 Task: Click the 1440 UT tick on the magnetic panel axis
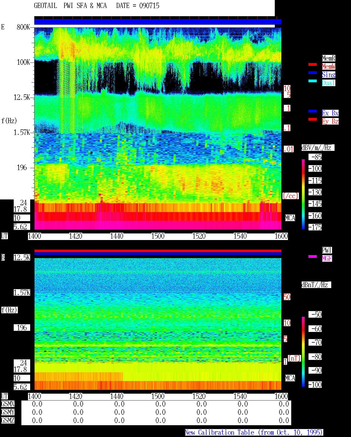(117, 396)
